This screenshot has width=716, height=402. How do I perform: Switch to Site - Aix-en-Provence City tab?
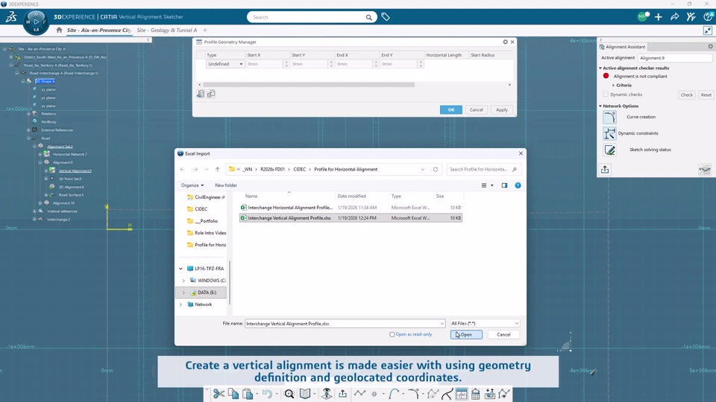(98, 30)
